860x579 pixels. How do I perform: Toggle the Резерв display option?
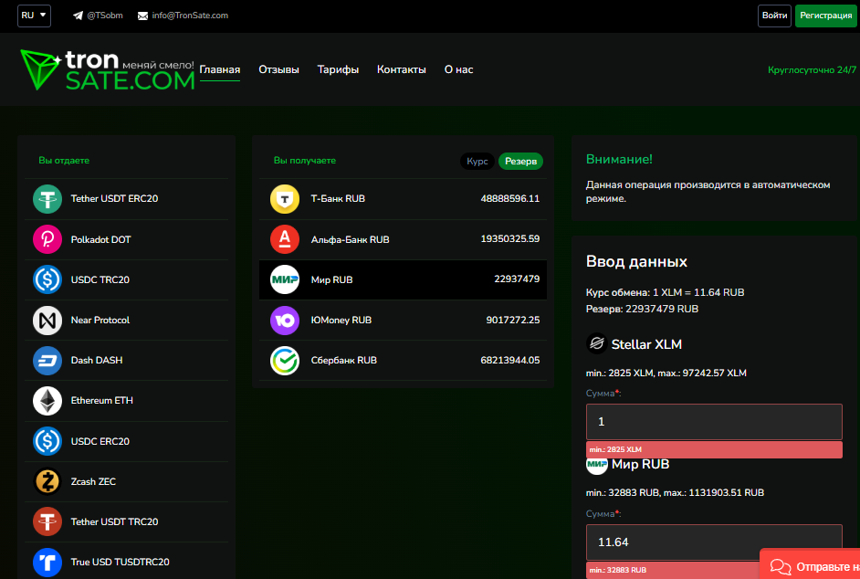[x=520, y=161]
